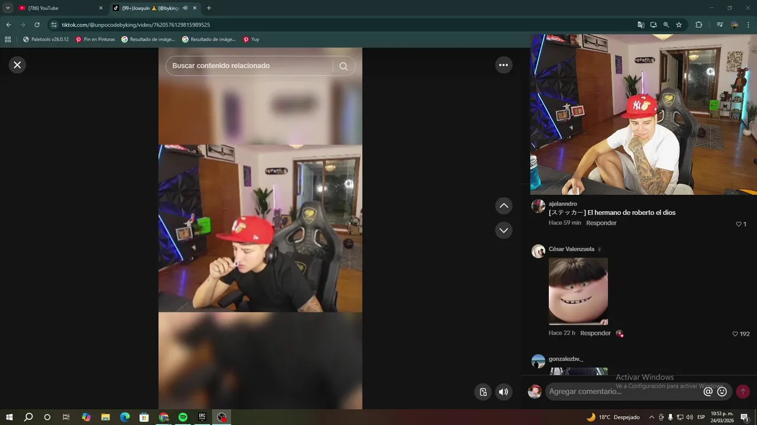757x425 pixels.
Task: Open the sticker image in César's comment
Action: [578, 291]
